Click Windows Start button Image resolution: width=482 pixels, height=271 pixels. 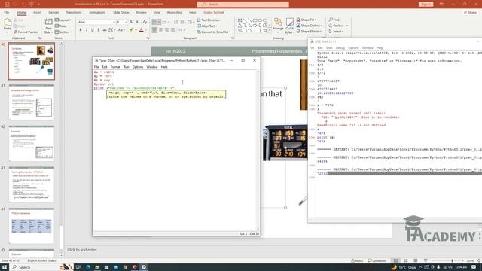pos(5,267)
